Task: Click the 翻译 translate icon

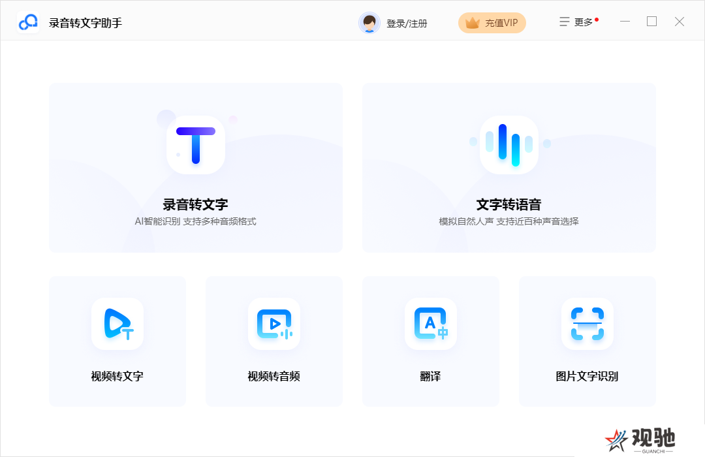Action: coord(431,324)
